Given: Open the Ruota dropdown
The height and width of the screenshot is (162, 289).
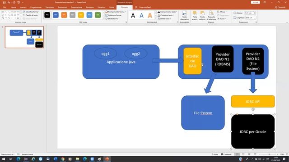Looking at the screenshot, I should [x=221, y=19].
